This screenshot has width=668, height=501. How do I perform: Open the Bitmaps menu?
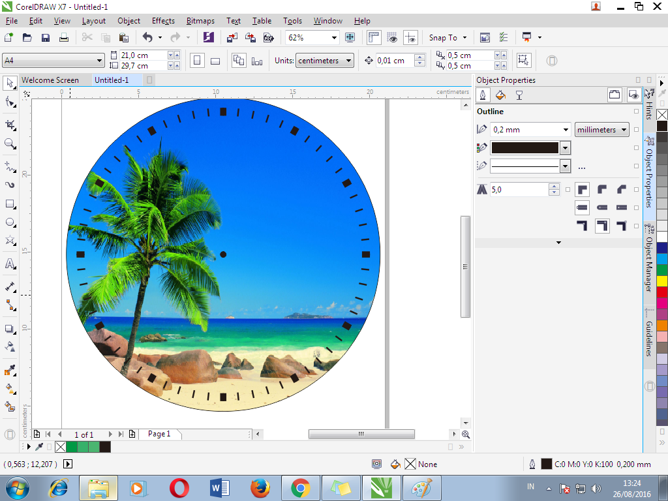click(x=200, y=20)
